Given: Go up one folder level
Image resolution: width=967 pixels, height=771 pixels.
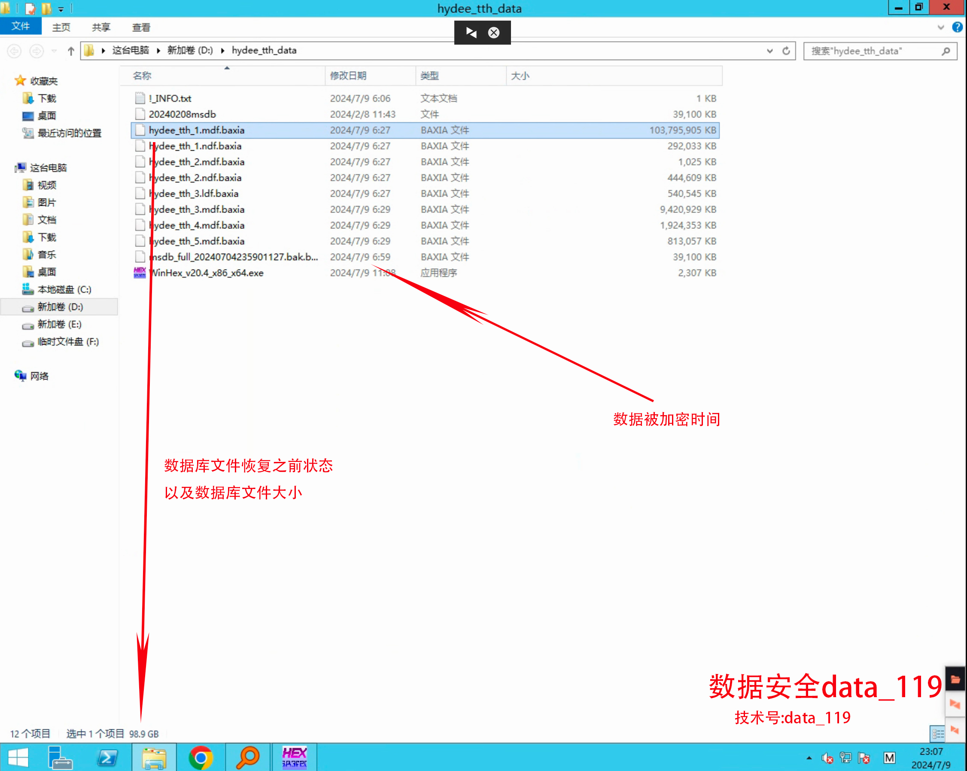Looking at the screenshot, I should coord(70,51).
